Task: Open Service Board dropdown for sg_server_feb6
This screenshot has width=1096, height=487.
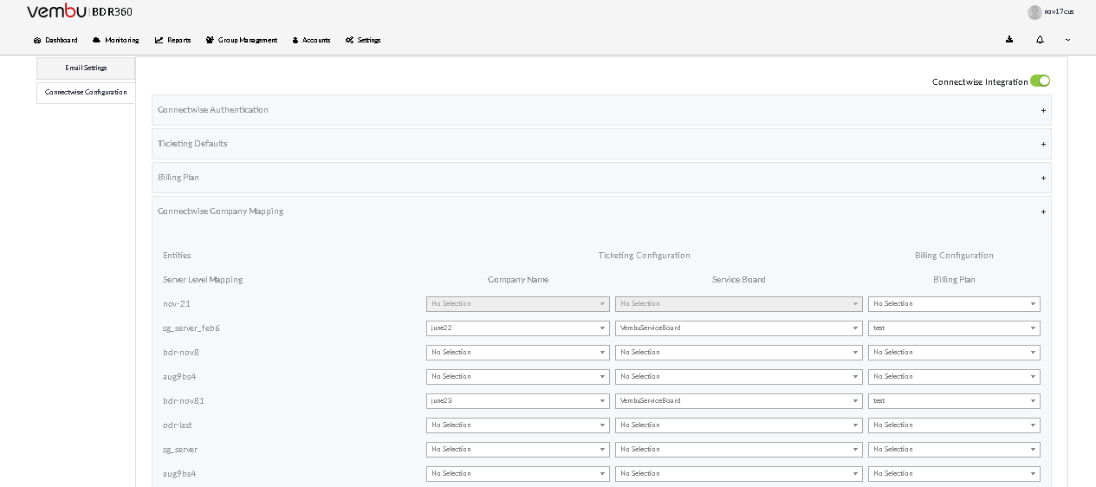Action: click(x=739, y=328)
